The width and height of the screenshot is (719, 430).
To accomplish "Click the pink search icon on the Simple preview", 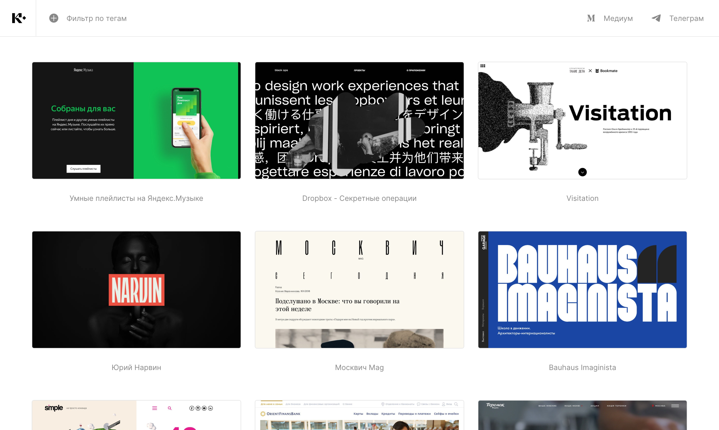I will [x=169, y=408].
